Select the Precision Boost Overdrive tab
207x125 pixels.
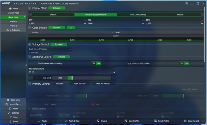point(96,14)
